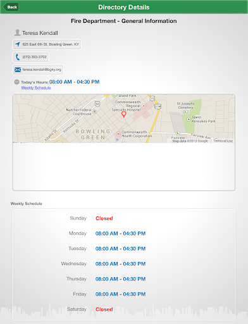248x324 pixels.
Task: Open Terms of Use on the map
Action: pyautogui.click(x=223, y=141)
